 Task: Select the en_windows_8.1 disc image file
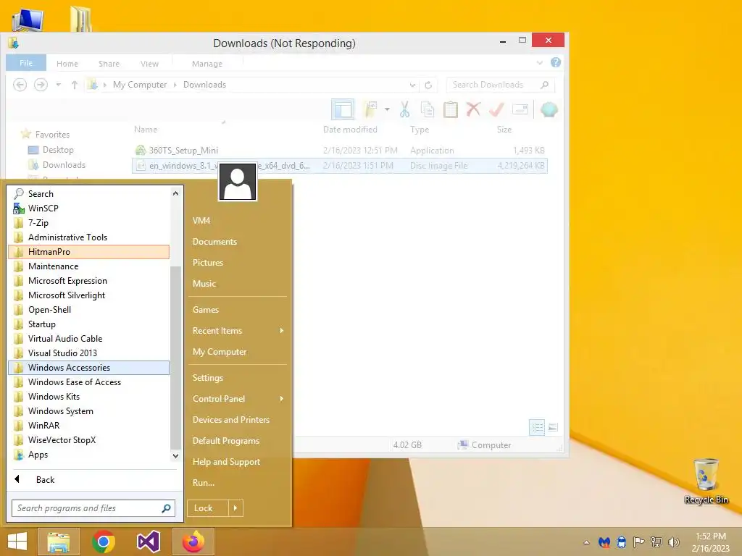(339, 166)
